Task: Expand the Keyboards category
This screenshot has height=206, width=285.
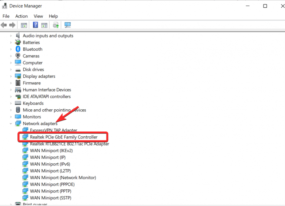Action: point(11,103)
